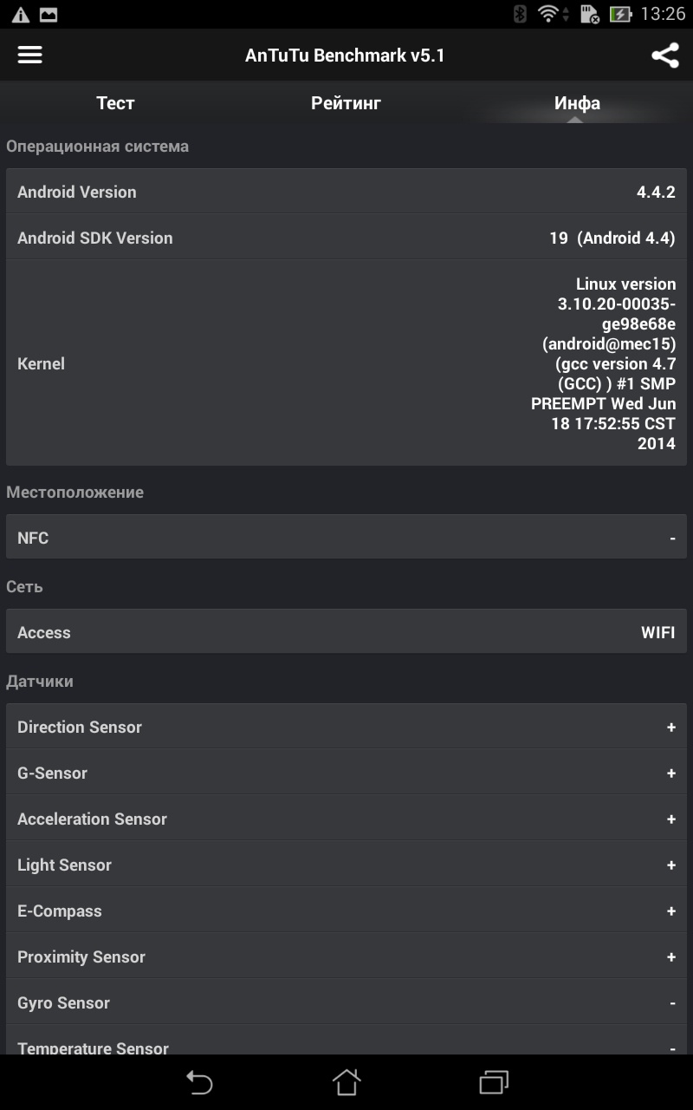Image resolution: width=693 pixels, height=1110 pixels.
Task: Tap the Gyro Sensor row
Action: click(x=346, y=1002)
